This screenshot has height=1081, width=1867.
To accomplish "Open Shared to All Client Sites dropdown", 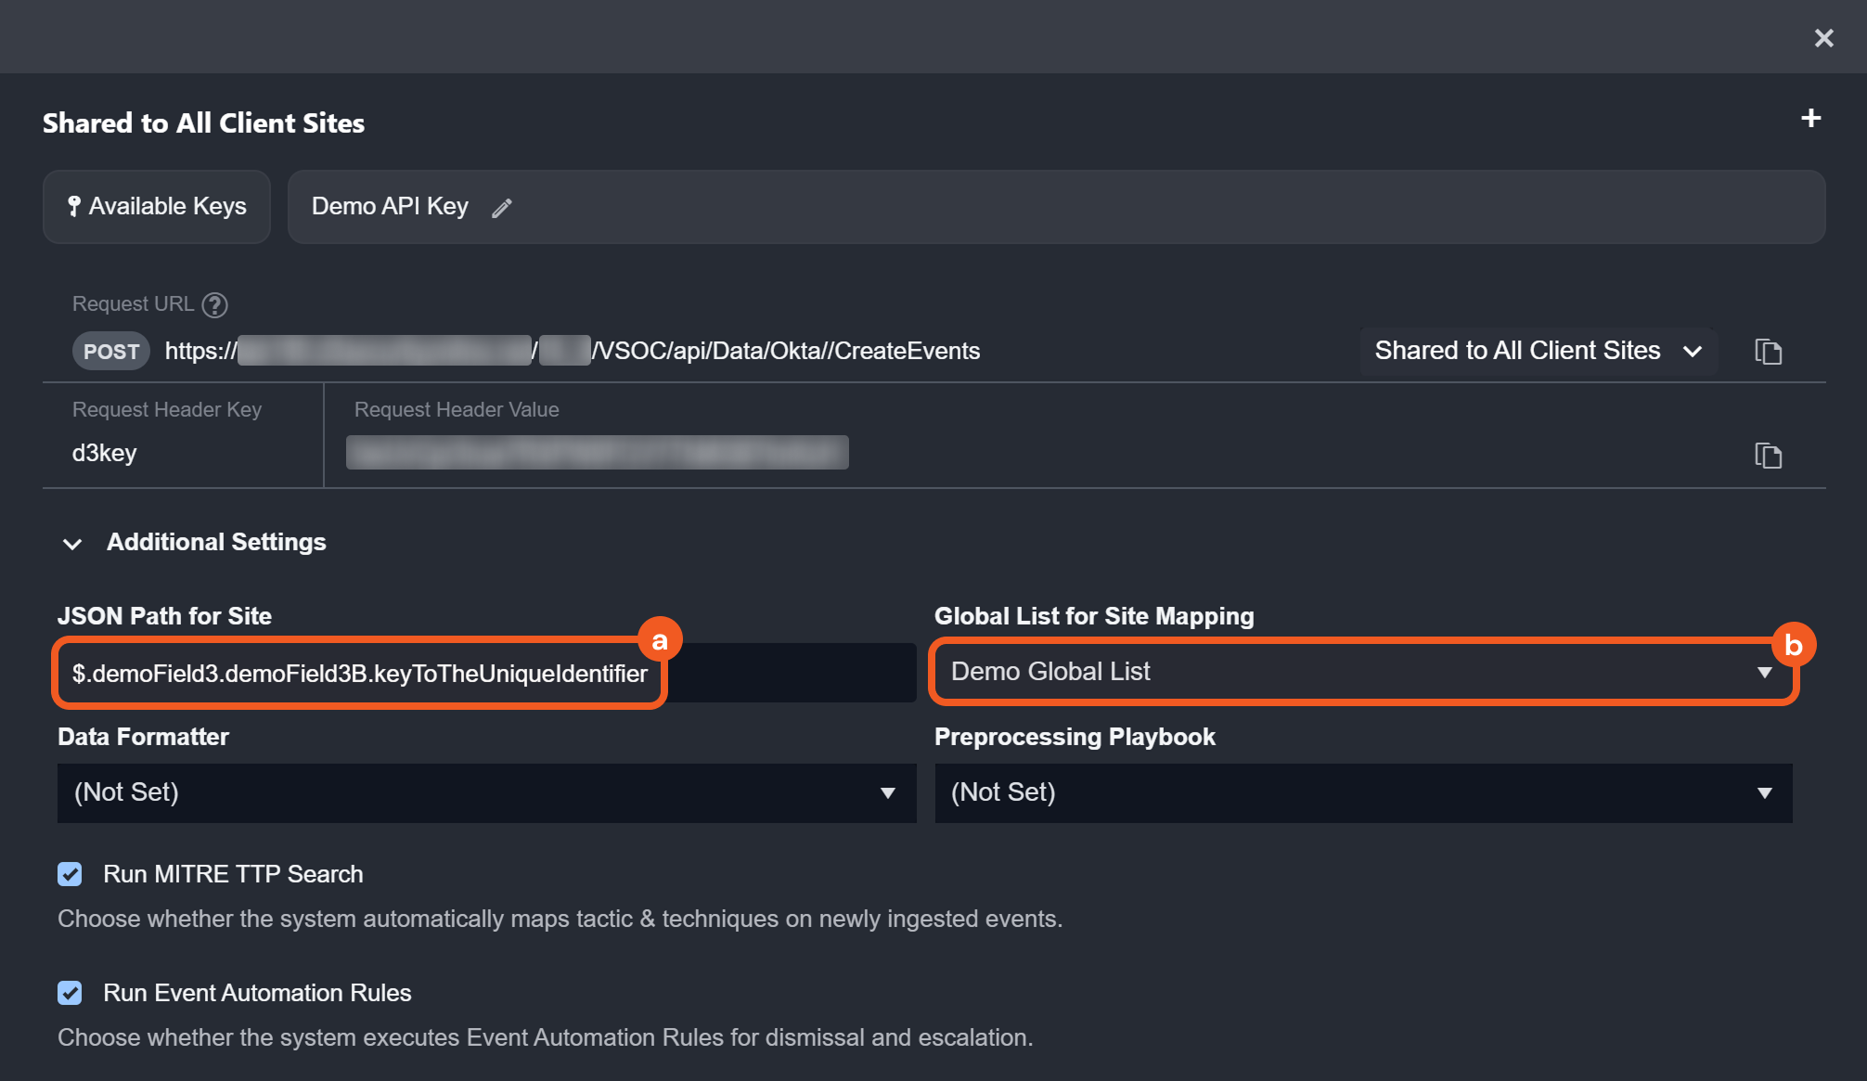I will click(x=1538, y=351).
